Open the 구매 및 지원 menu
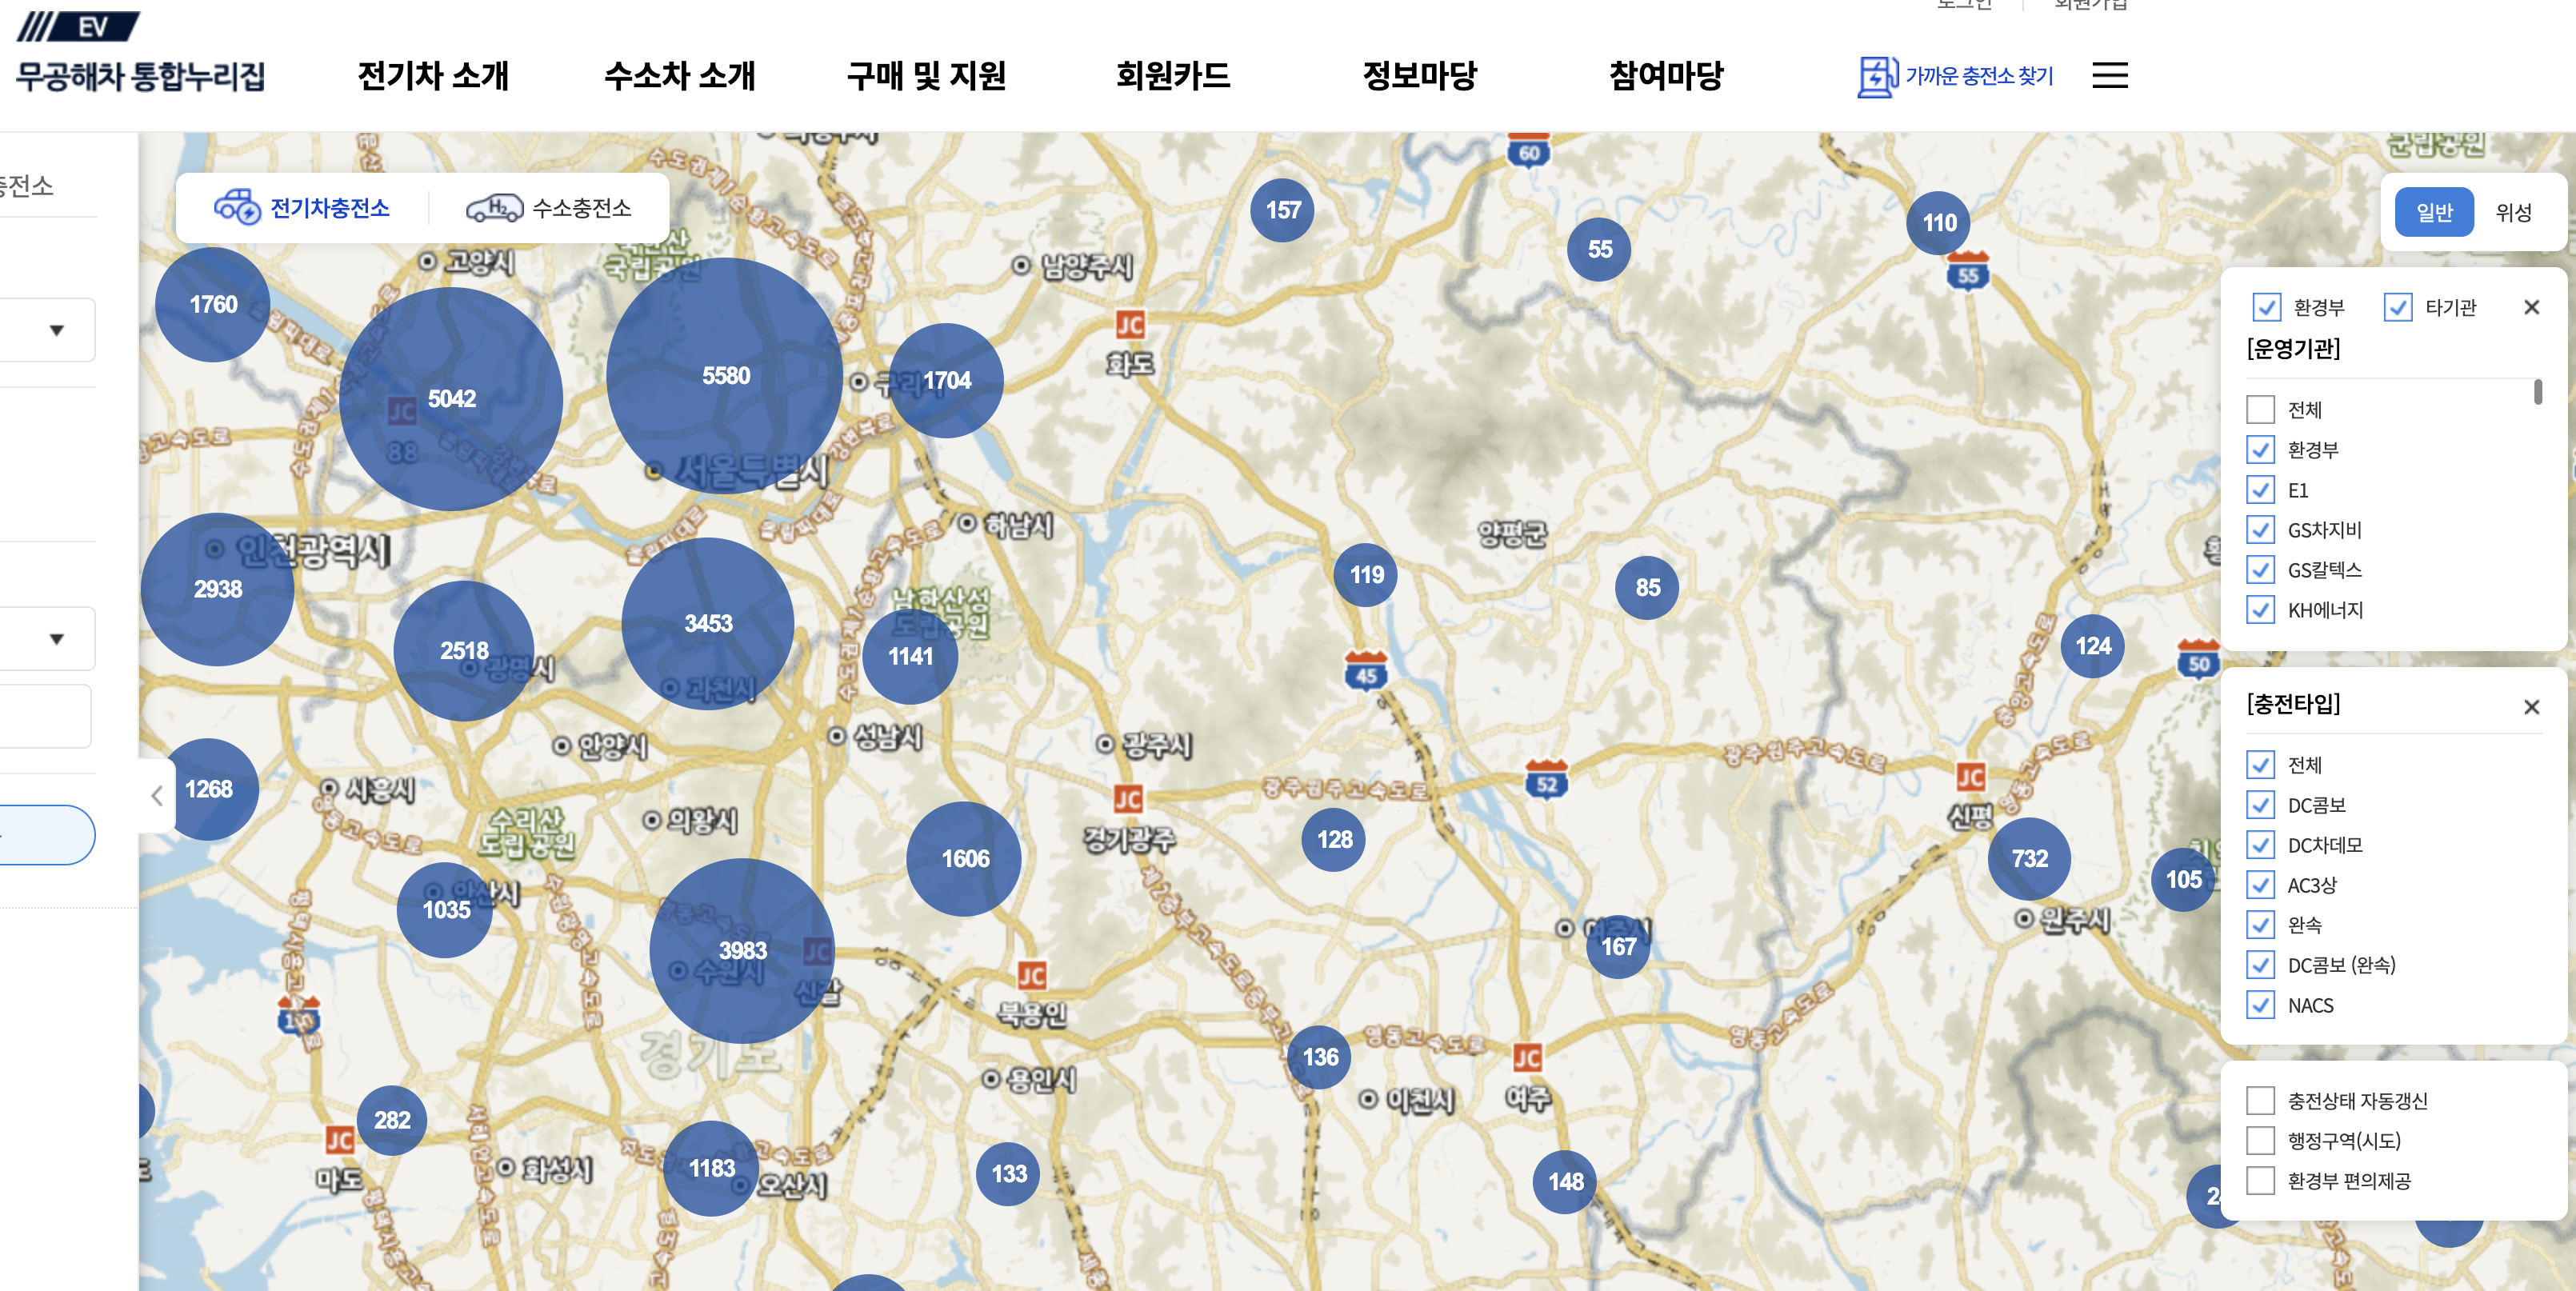The image size is (2576, 1291). [x=926, y=76]
